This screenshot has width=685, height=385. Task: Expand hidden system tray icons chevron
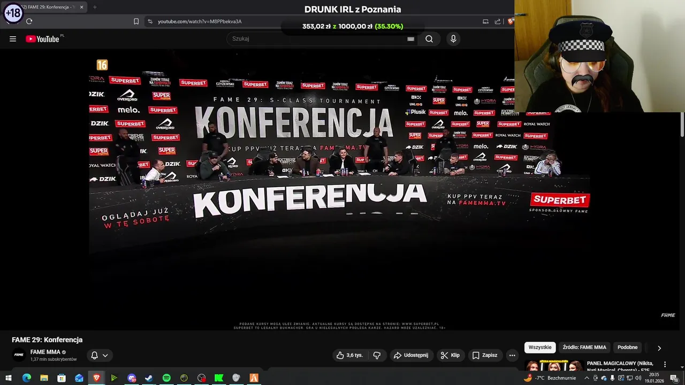(x=587, y=378)
